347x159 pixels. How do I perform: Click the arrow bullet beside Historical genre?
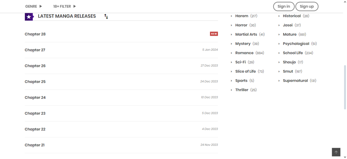(279, 16)
